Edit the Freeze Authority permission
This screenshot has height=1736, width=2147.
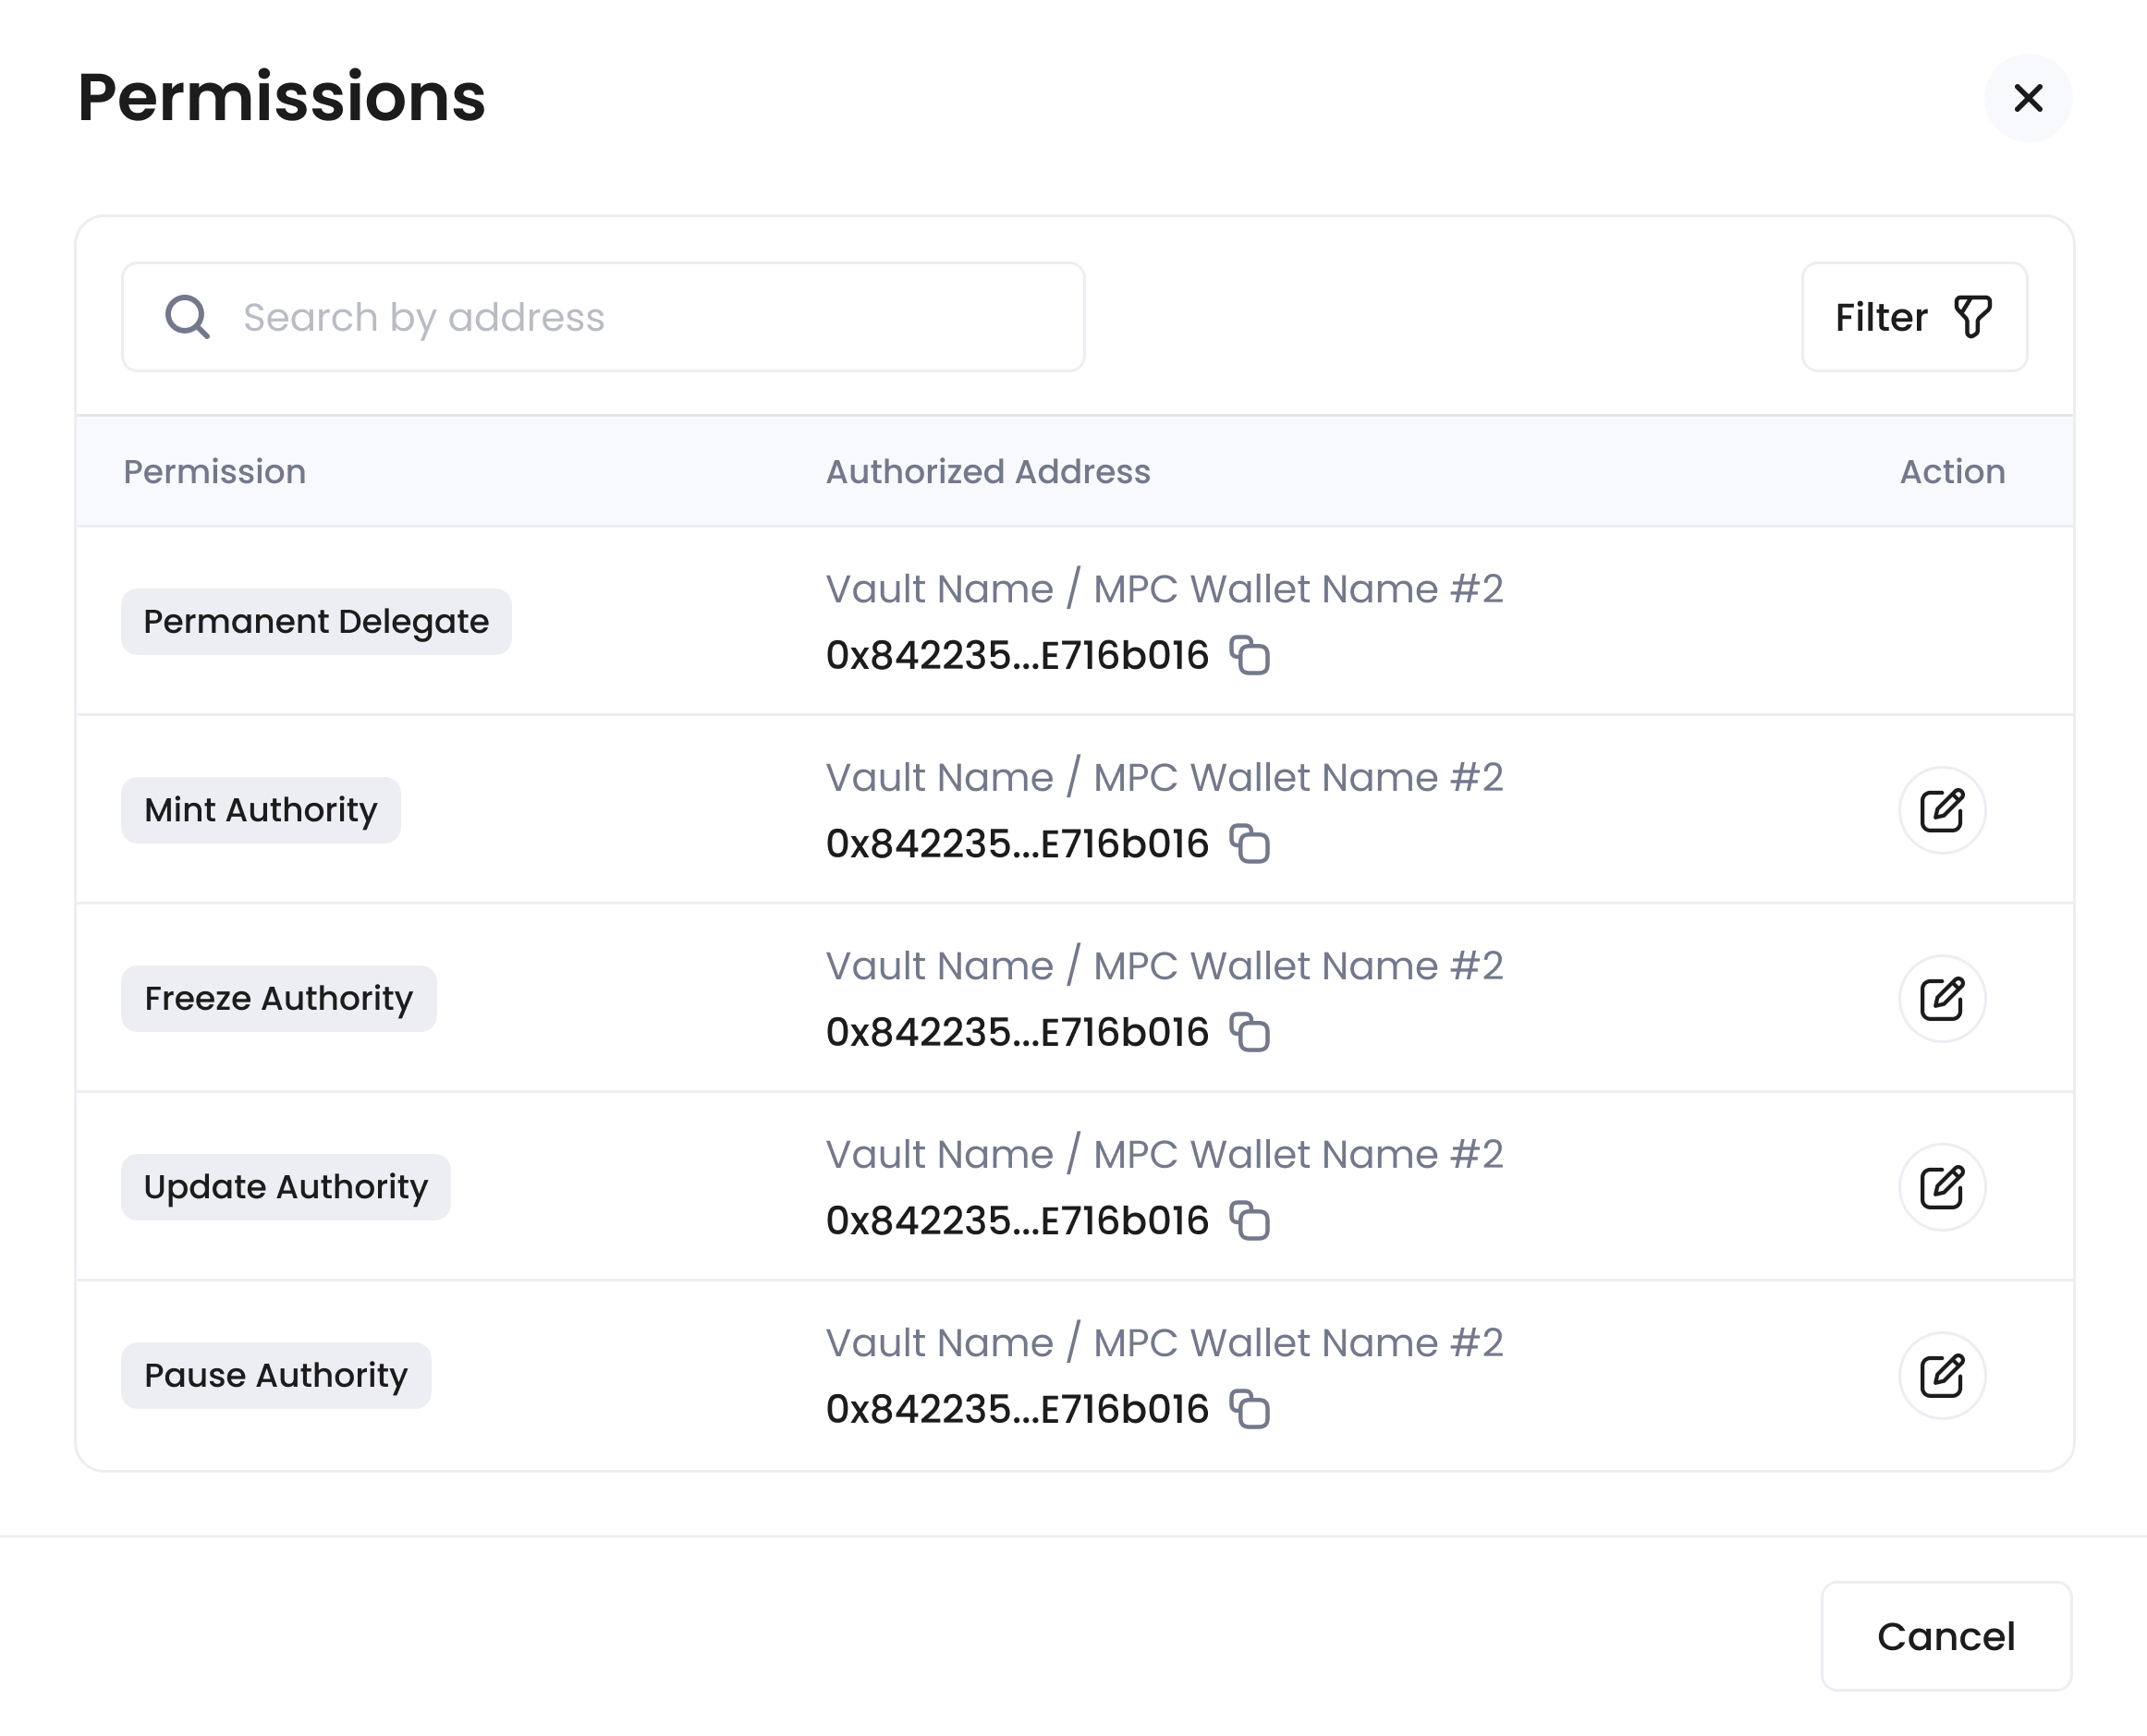[1942, 998]
